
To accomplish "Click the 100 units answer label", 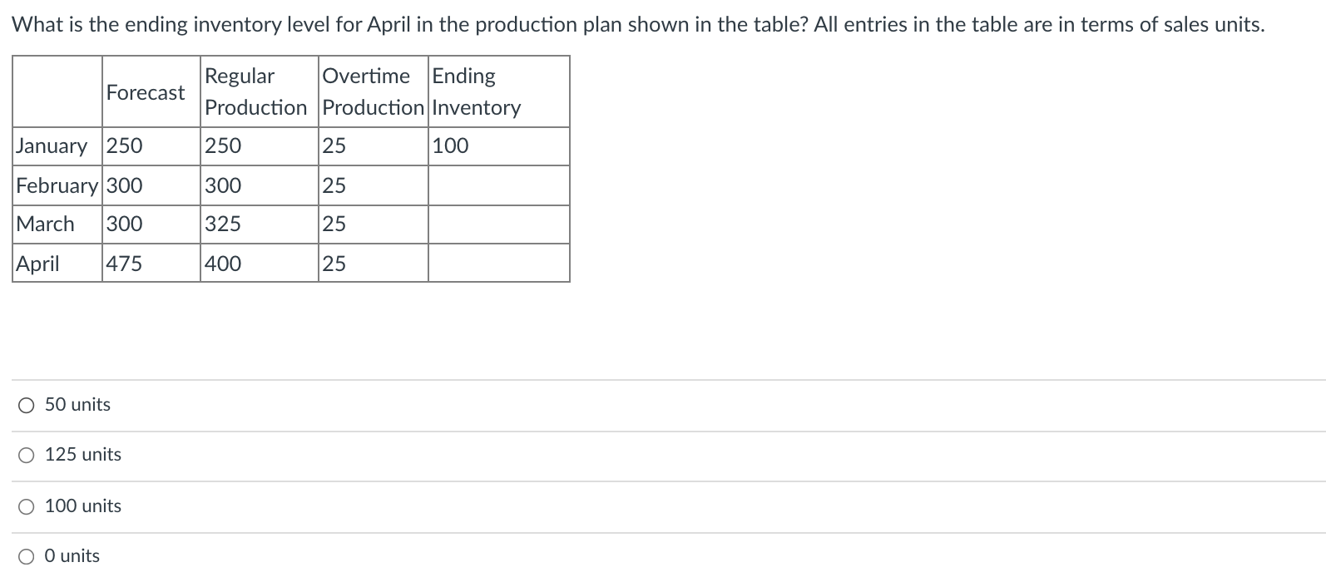I will tap(83, 505).
